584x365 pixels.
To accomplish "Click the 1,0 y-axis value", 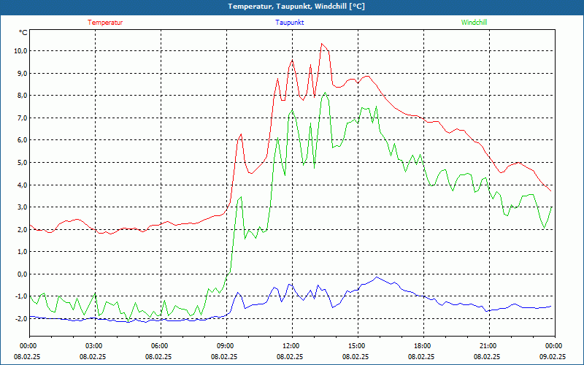I will tap(22, 252).
